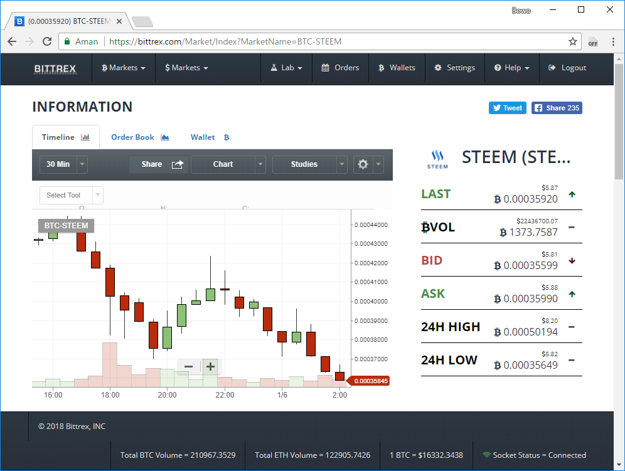Click the browser forward arrow
625x471 pixels.
29,41
